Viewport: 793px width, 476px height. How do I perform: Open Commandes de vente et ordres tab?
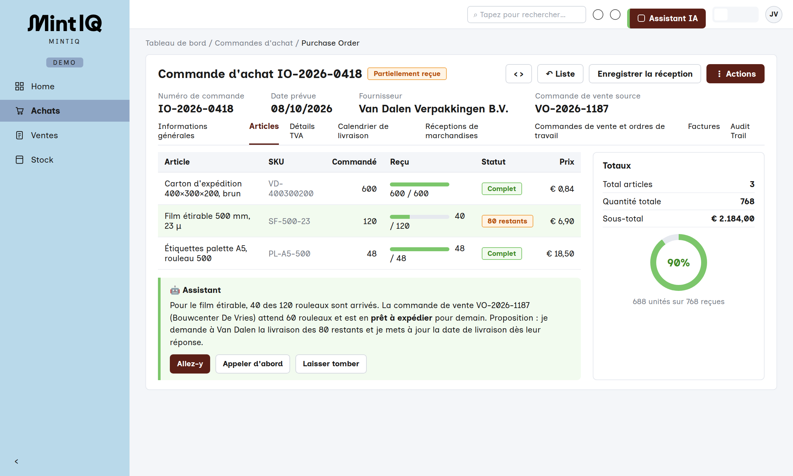click(x=606, y=131)
